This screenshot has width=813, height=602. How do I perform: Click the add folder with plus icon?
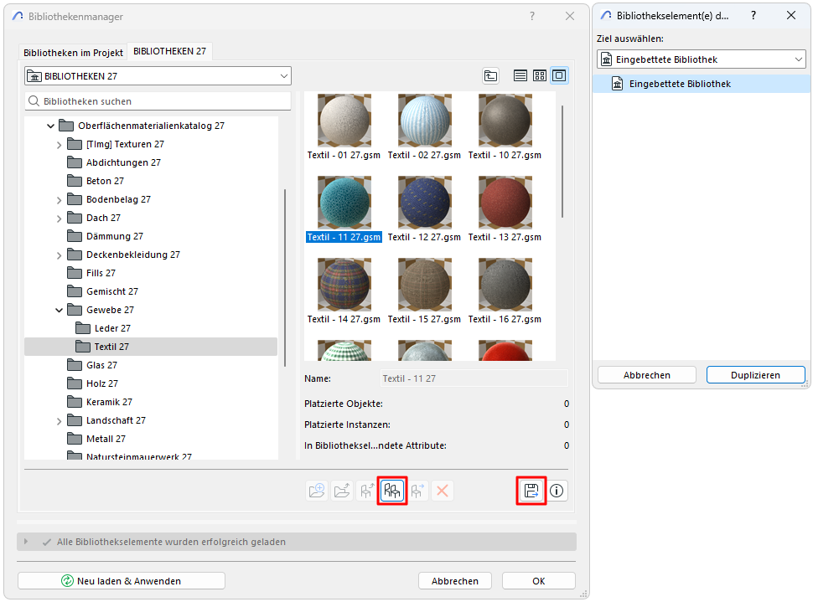(x=317, y=490)
